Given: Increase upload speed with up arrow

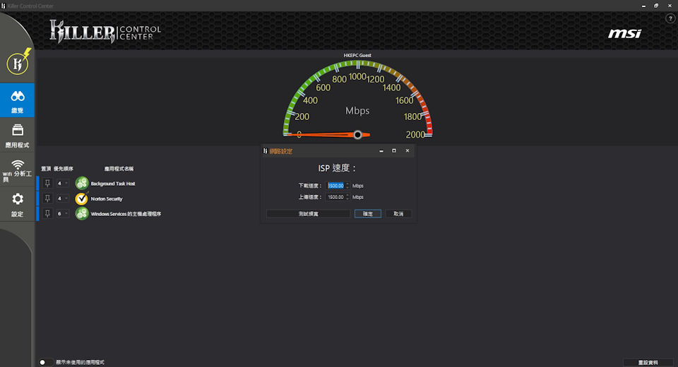Looking at the screenshot, I should (347, 195).
